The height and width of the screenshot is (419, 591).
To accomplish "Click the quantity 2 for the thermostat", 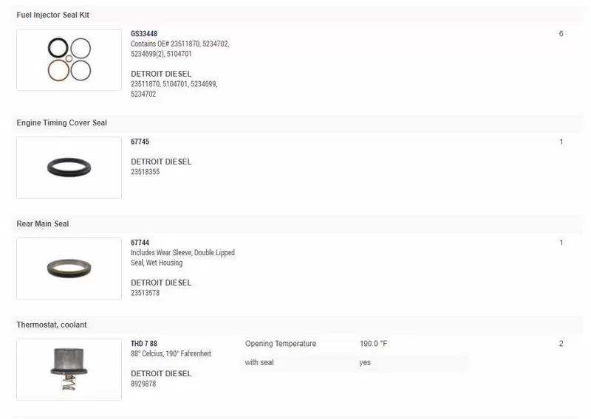I will (561, 343).
